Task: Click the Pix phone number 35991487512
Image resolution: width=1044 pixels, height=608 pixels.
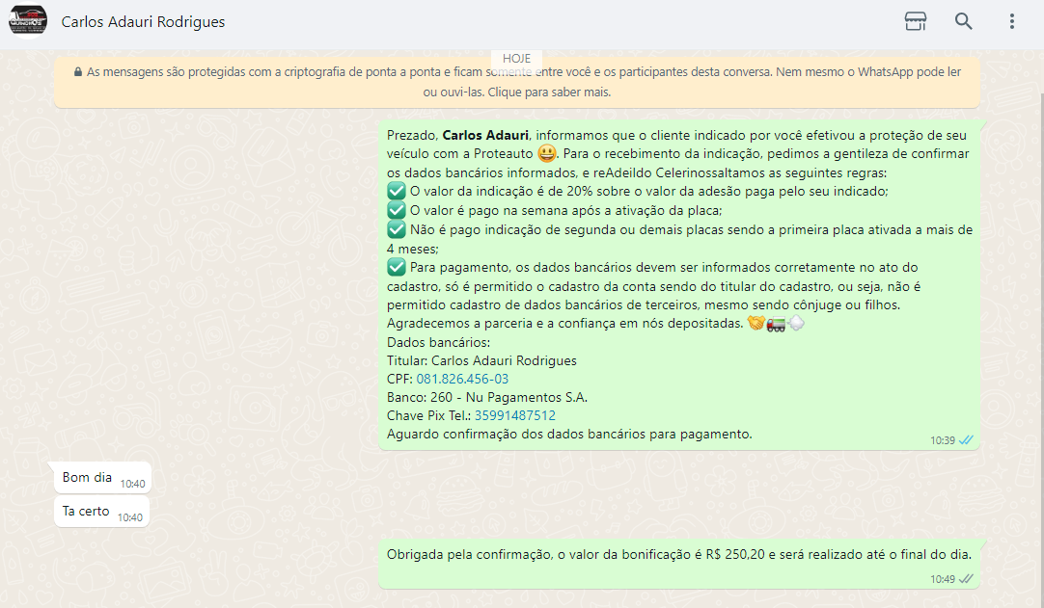Action: point(514,416)
